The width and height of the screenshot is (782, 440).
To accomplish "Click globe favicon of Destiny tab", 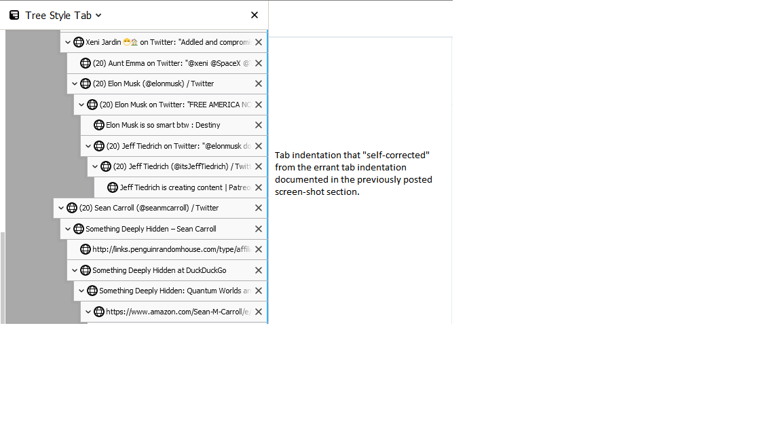I will pos(98,125).
